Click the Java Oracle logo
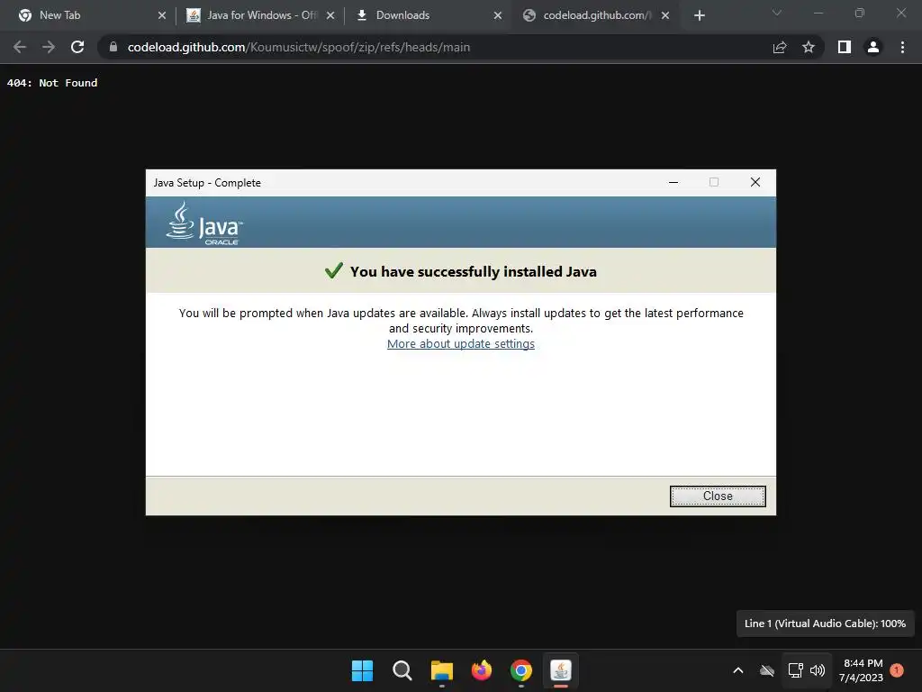This screenshot has height=692, width=922. point(203,223)
